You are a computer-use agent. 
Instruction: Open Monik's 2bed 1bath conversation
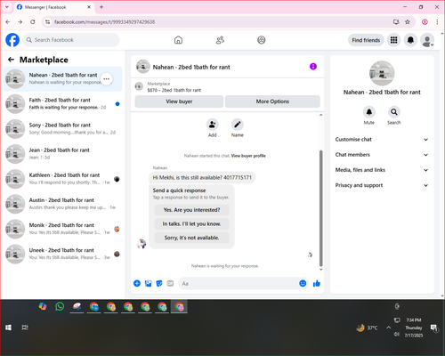point(62,229)
